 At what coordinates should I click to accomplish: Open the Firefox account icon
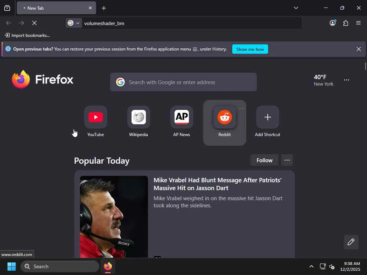tap(333, 23)
